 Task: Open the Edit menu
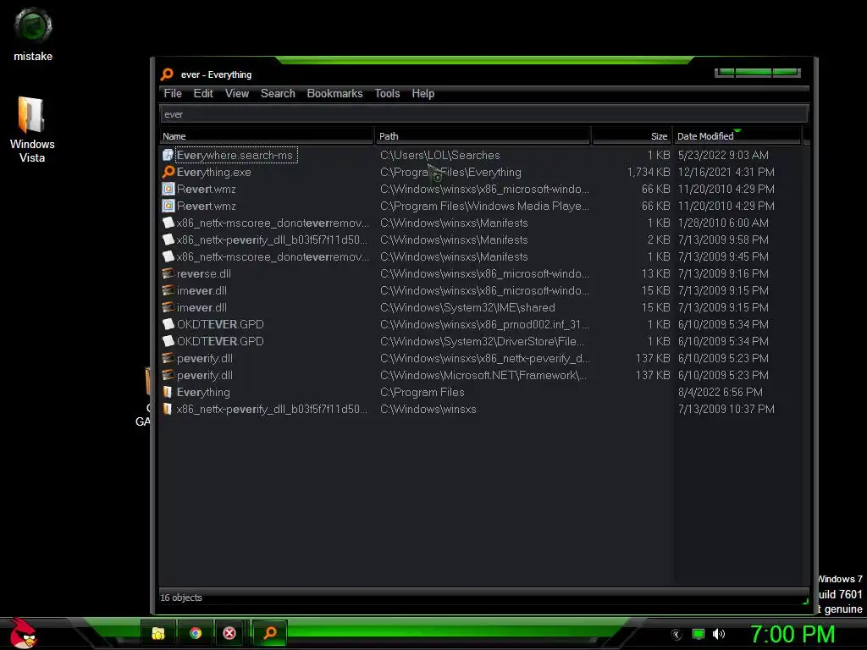(x=203, y=93)
